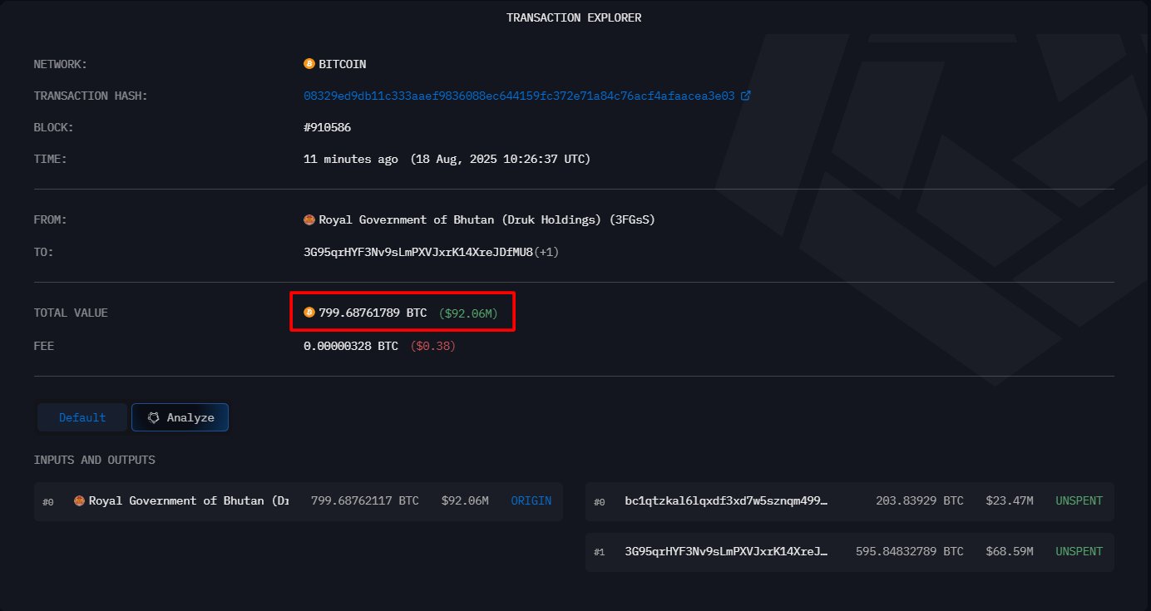Expand (+1) to reveal the second recipient address

pyautogui.click(x=545, y=251)
